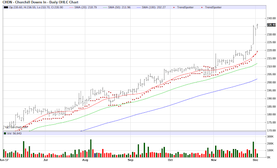The width and height of the screenshot is (277, 168).
Task: Click the 240.00 price axis label
Action: [x=271, y=18]
